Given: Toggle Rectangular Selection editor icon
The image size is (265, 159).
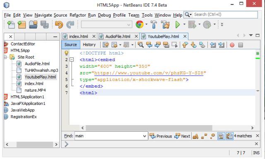Looking at the screenshot, I should 175,45.
